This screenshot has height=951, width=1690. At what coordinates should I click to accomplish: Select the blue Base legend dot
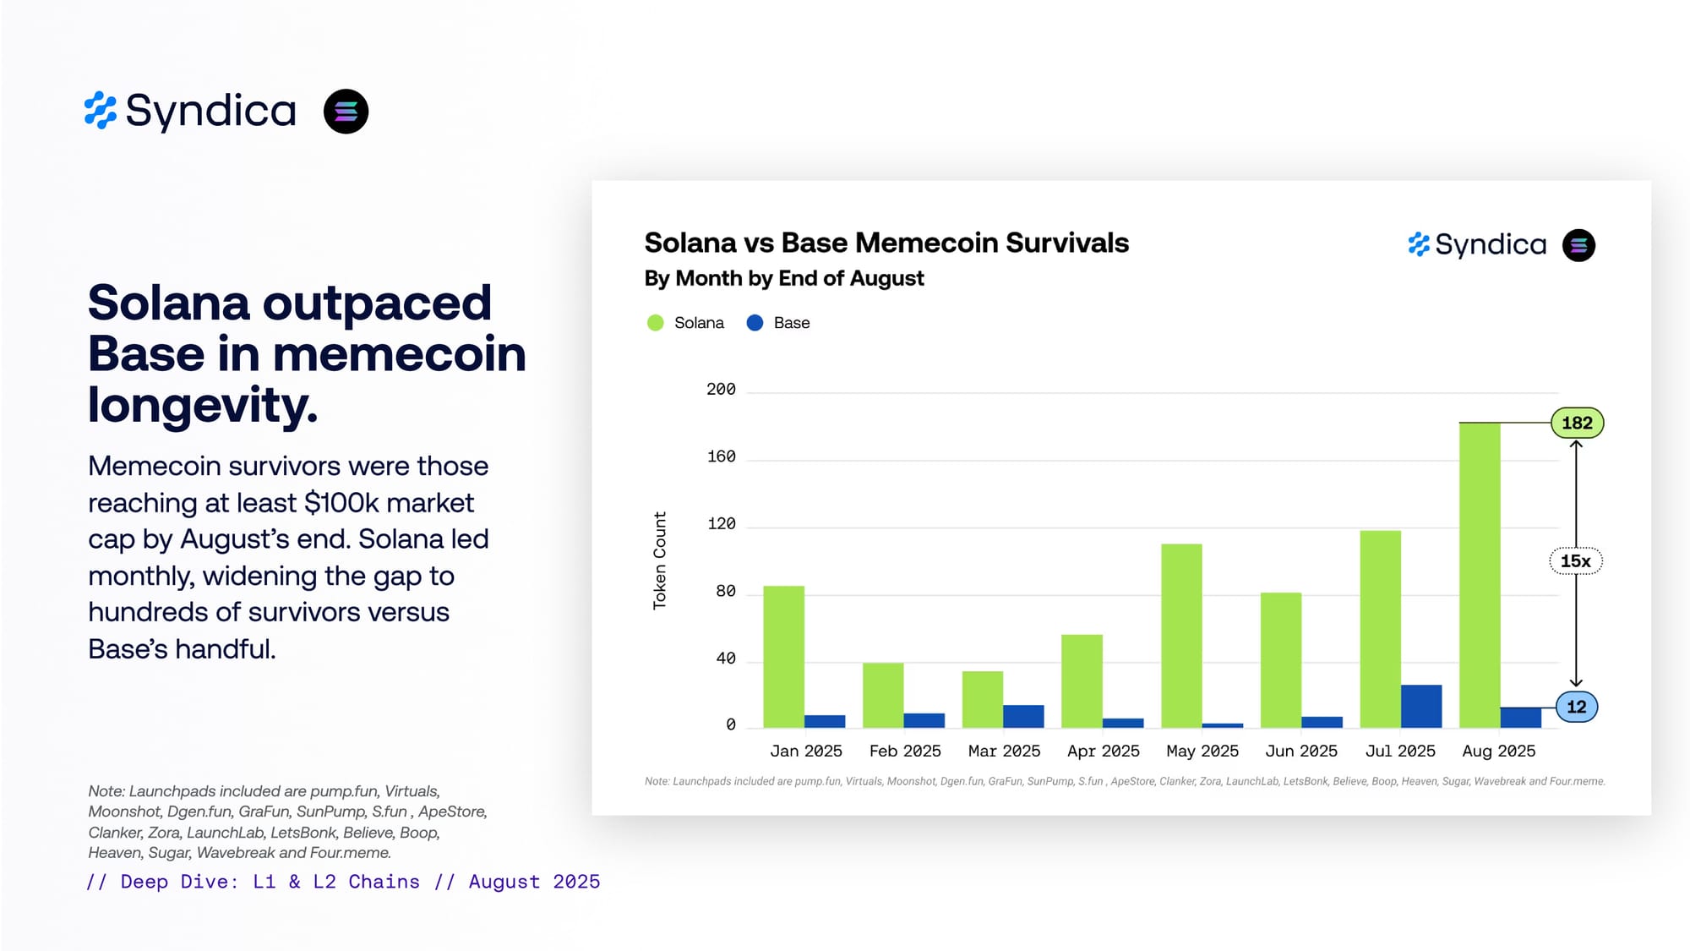(x=755, y=323)
